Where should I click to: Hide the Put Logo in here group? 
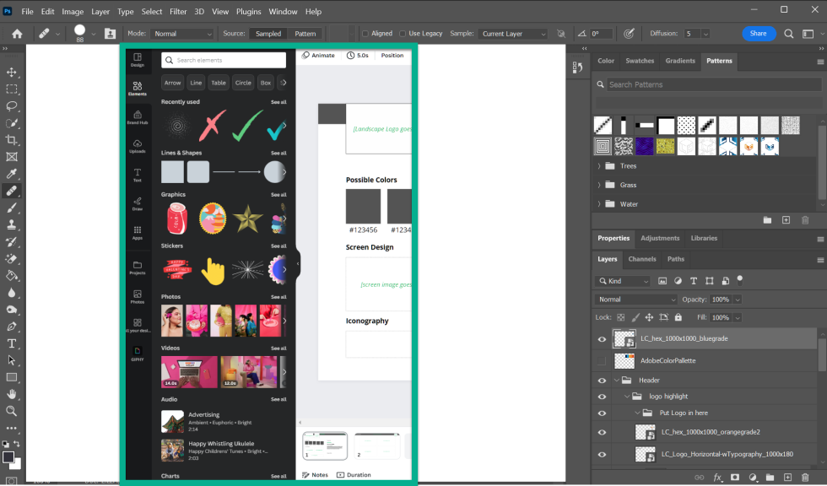[602, 413]
